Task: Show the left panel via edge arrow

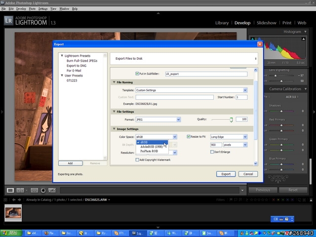Action: coord(2,112)
